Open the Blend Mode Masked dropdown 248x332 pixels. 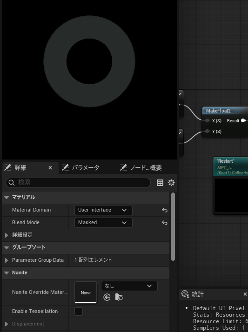click(103, 223)
